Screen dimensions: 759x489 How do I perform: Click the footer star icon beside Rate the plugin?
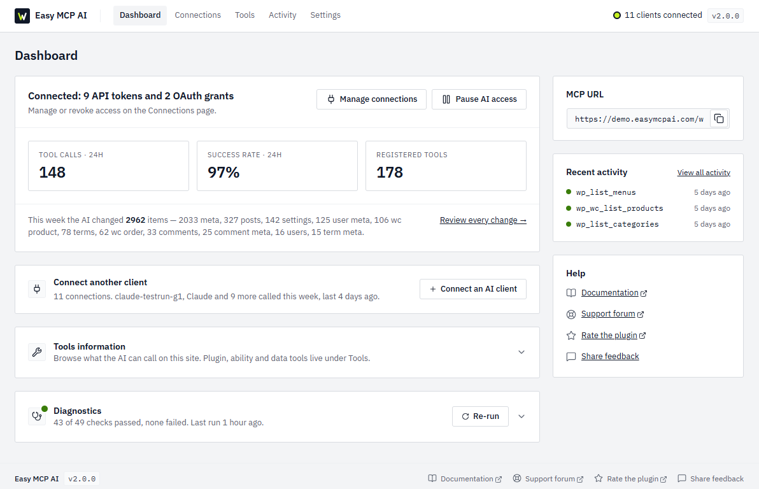click(x=599, y=478)
